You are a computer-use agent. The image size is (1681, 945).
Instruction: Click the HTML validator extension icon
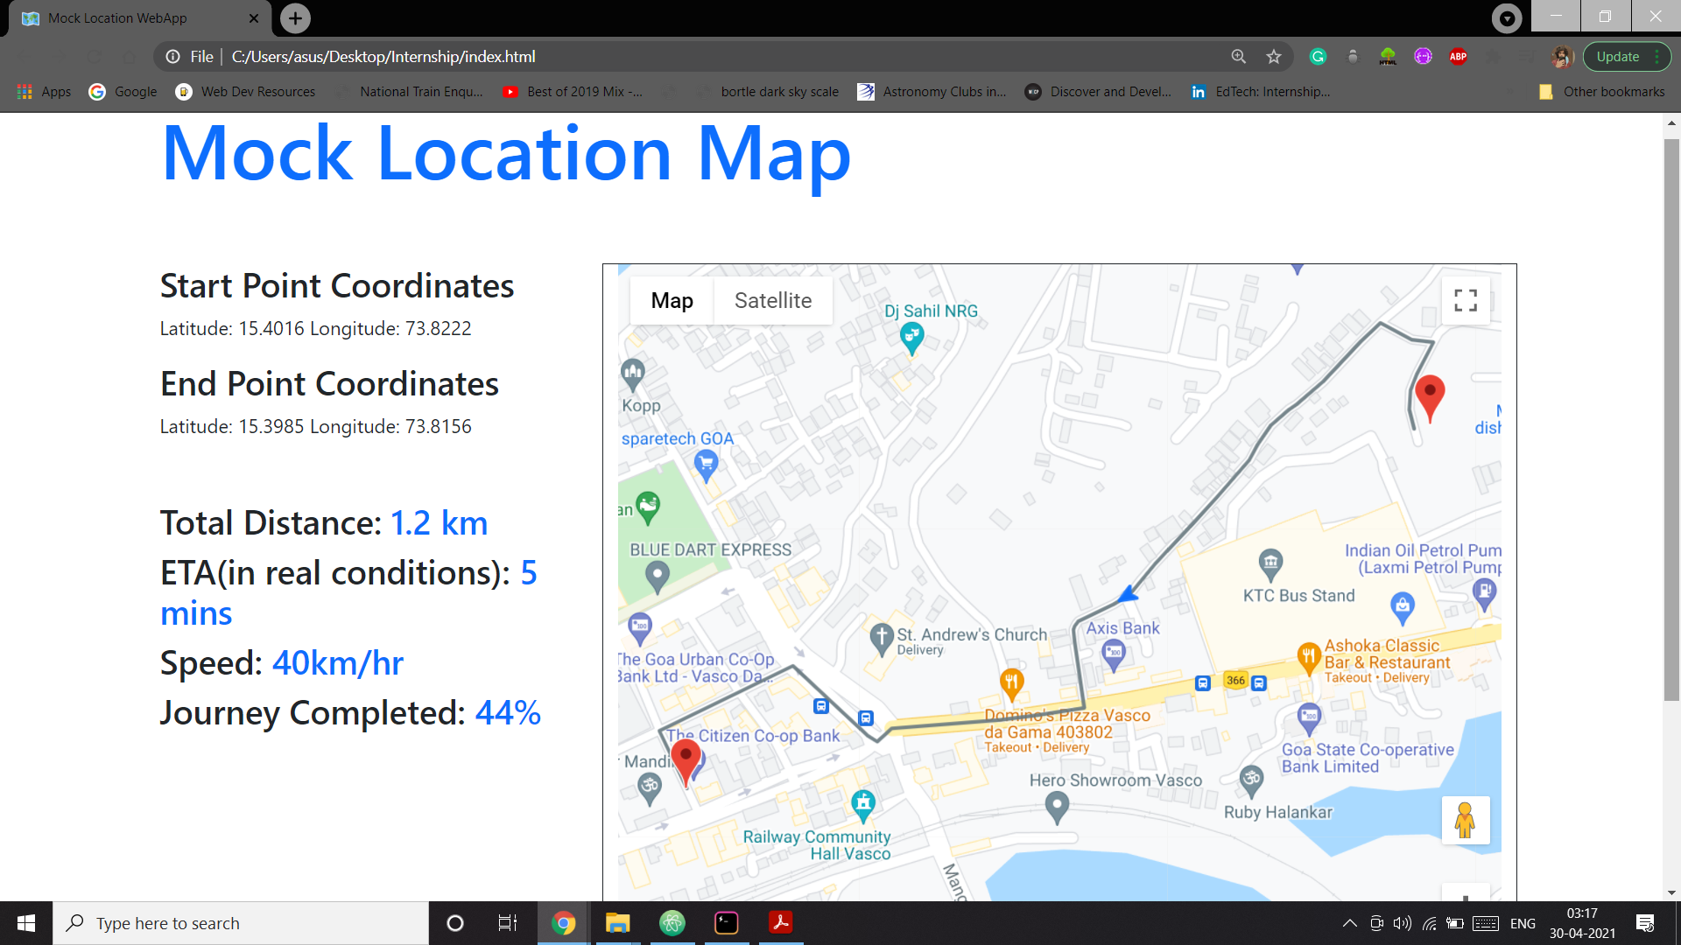tap(1388, 56)
